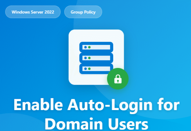
Task: Click the blue server stack icon
Action: pos(96,58)
